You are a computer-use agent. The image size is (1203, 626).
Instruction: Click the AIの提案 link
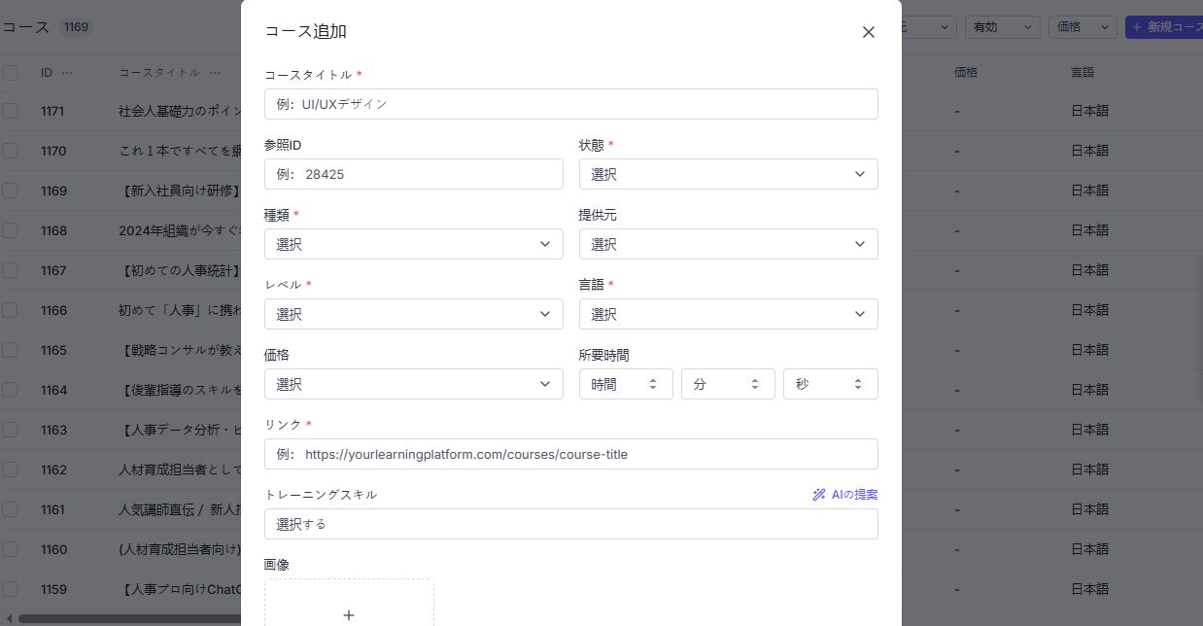point(845,495)
